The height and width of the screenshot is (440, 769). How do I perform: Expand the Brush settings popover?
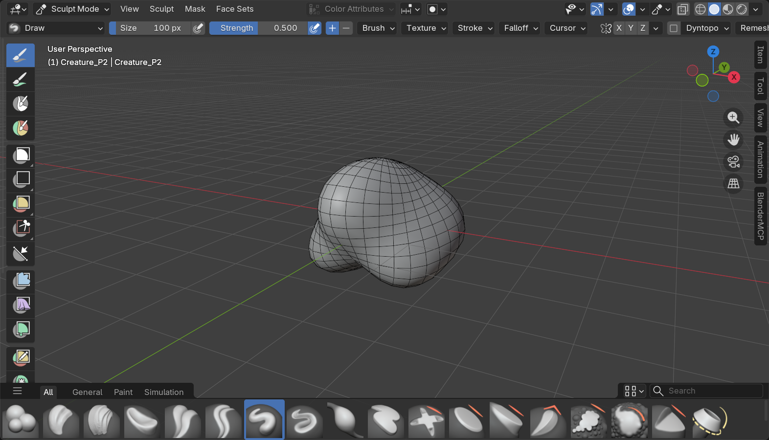click(378, 28)
